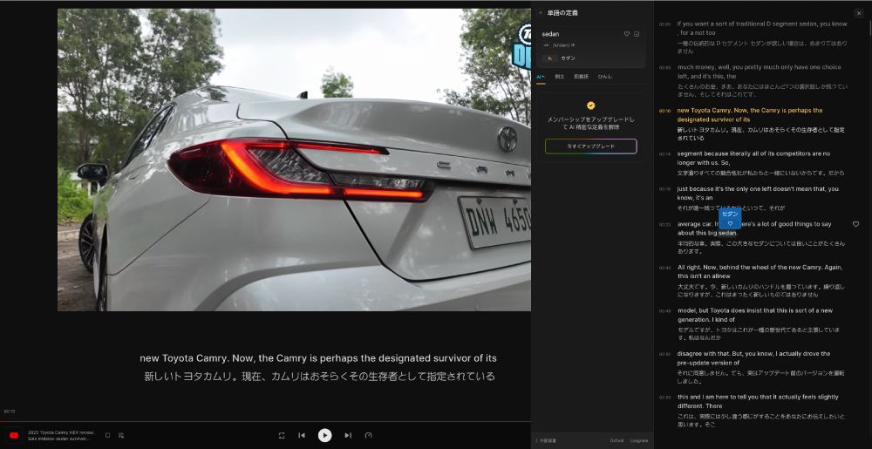
Task: Select the Longman dictionary link
Action: tap(639, 440)
